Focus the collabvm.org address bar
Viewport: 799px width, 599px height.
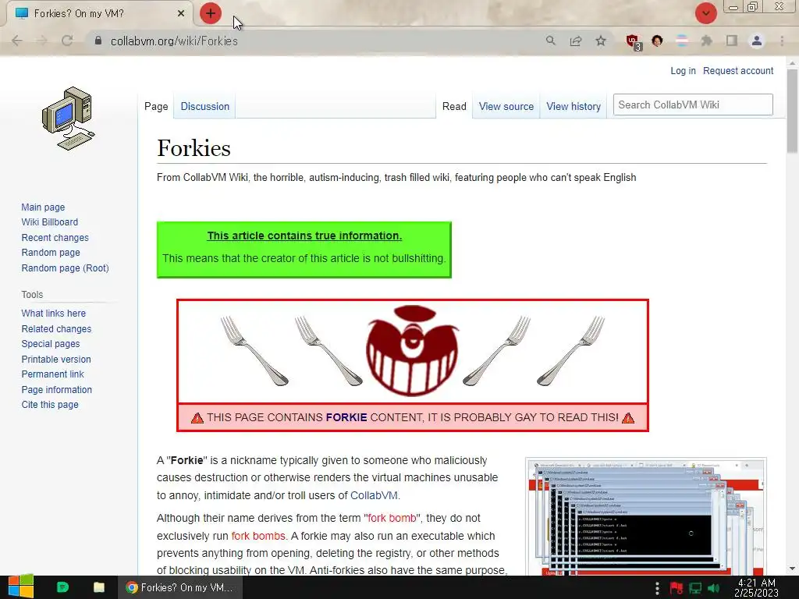click(316, 41)
